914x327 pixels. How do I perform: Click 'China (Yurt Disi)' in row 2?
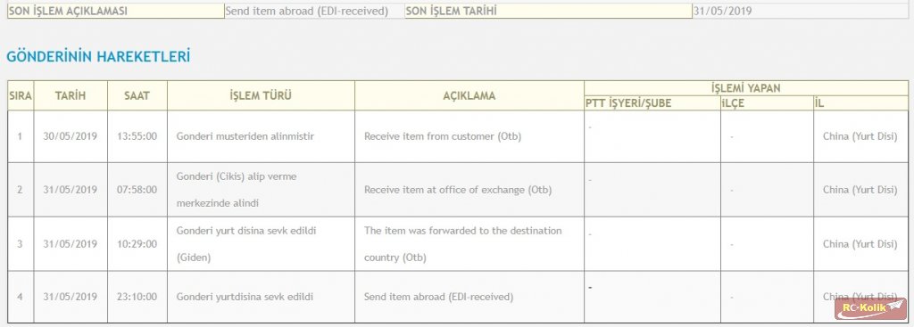(860, 190)
